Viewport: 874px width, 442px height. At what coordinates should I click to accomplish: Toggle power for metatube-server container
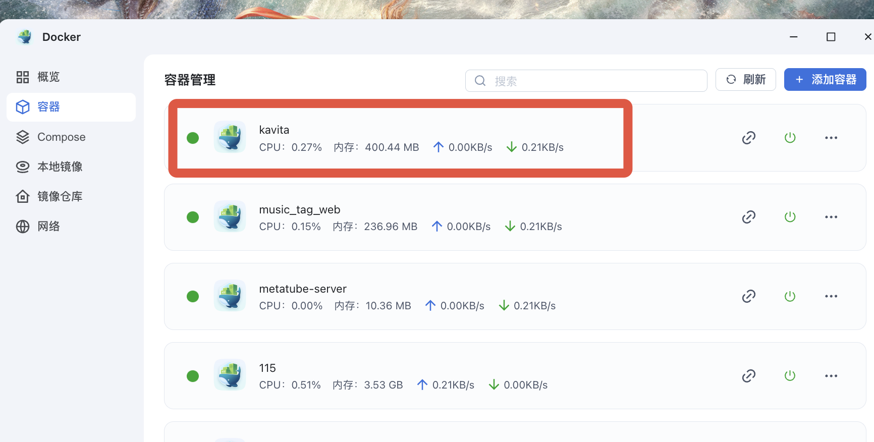(790, 296)
